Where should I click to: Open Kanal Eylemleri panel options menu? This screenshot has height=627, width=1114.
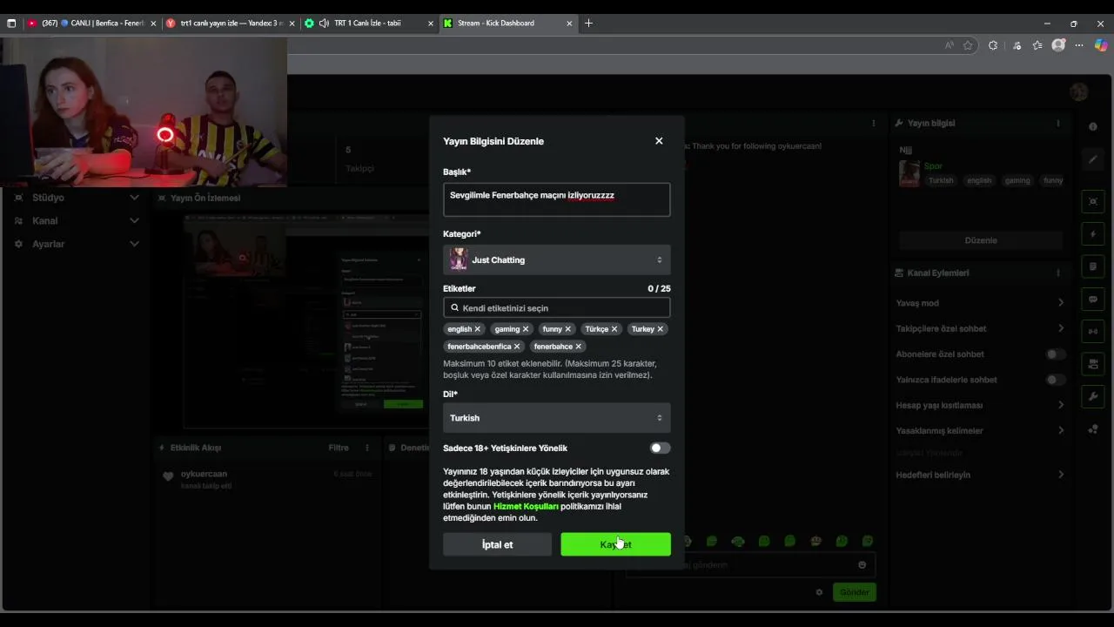pyautogui.click(x=1058, y=273)
